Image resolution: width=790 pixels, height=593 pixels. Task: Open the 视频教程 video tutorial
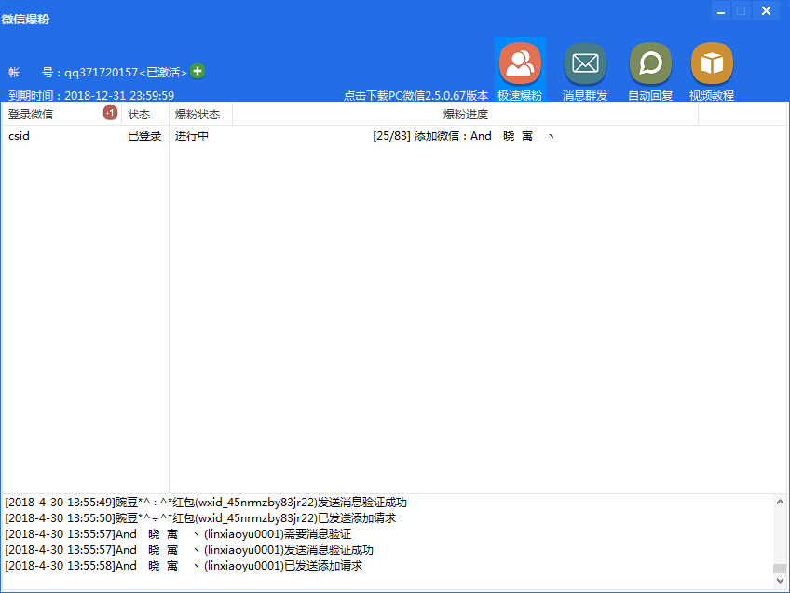coord(712,70)
